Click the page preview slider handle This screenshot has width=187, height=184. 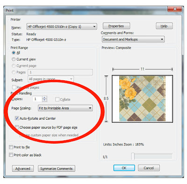coord(133,156)
